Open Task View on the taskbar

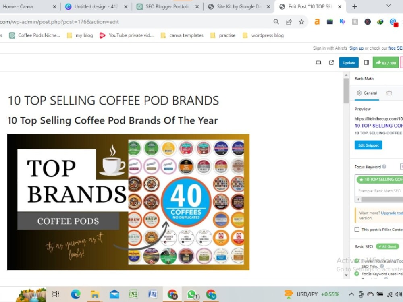coord(56,294)
